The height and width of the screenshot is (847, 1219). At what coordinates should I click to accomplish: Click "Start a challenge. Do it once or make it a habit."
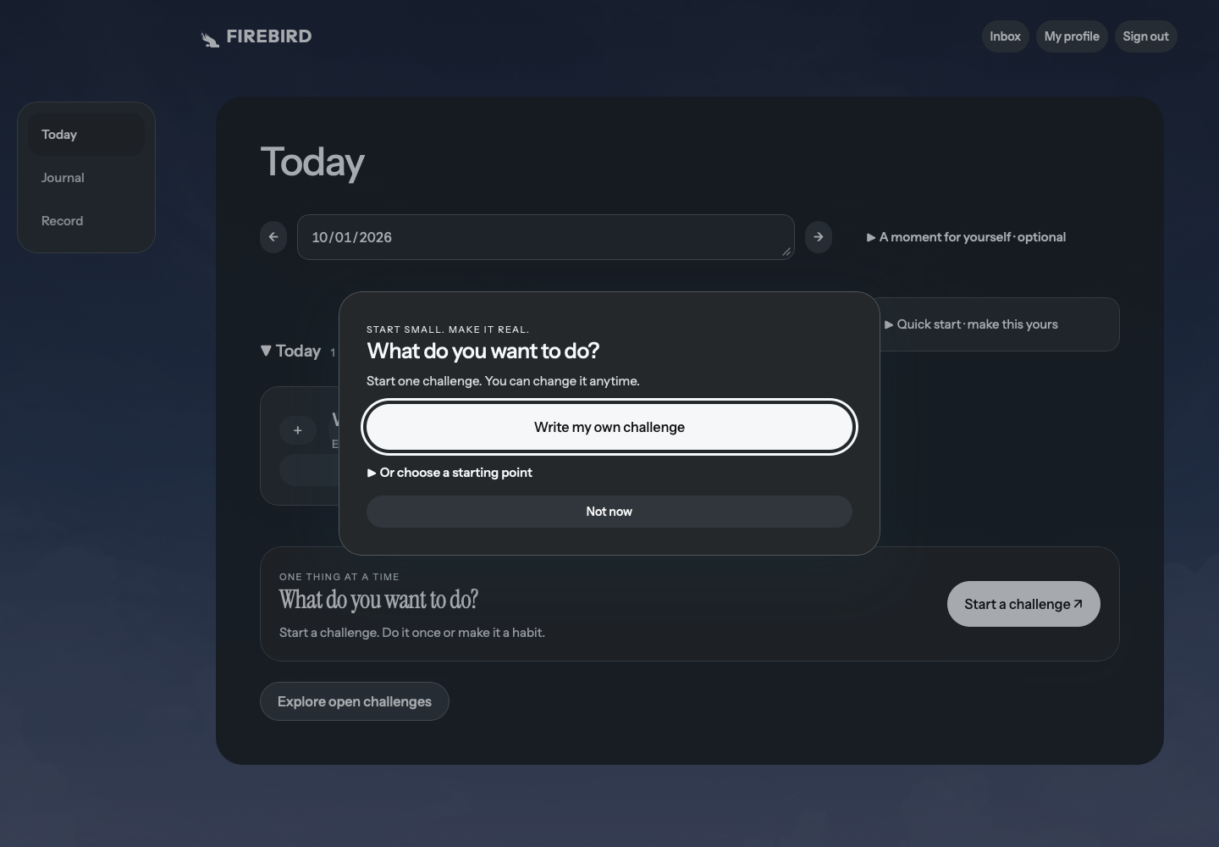[412, 633]
